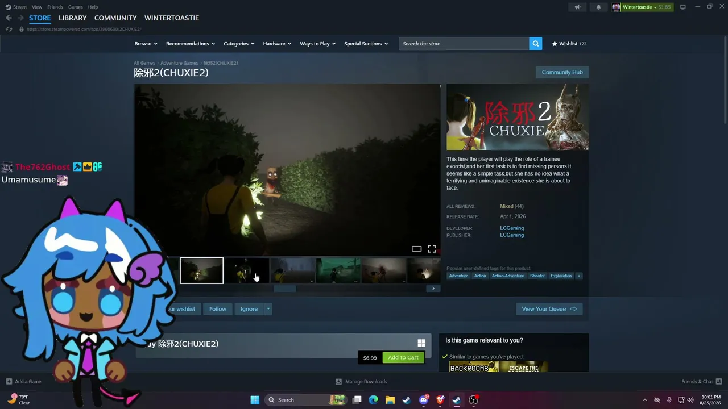Screen dimensions: 728x409
Task: Open the All Games breadcrumb
Action: (144, 63)
